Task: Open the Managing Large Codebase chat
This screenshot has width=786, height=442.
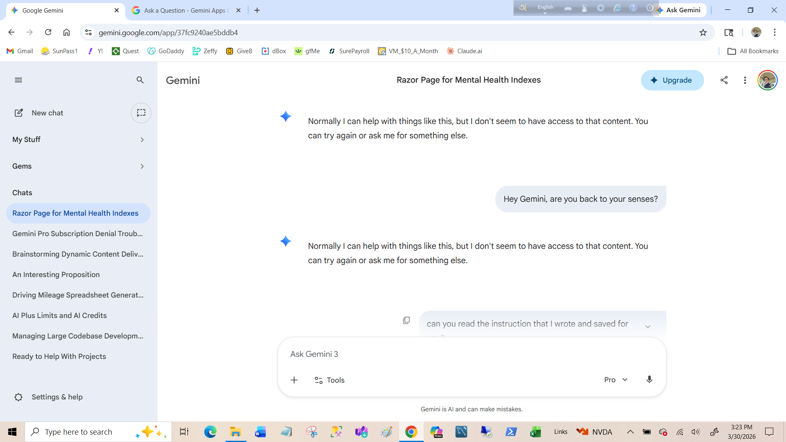Action: coord(78,336)
